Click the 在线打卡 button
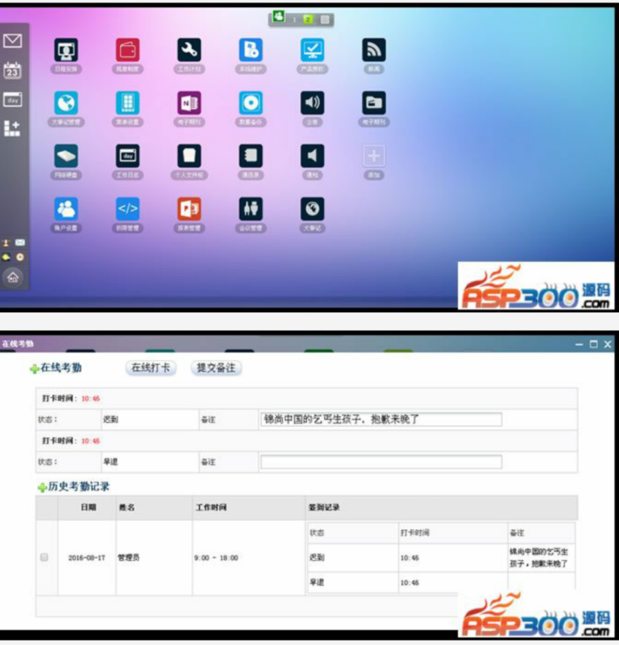619x645 pixels. tap(151, 368)
